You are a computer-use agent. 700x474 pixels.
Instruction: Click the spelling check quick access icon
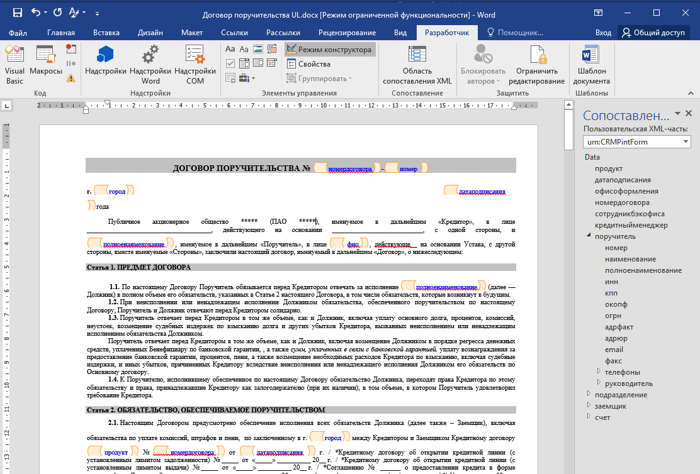coord(74,13)
